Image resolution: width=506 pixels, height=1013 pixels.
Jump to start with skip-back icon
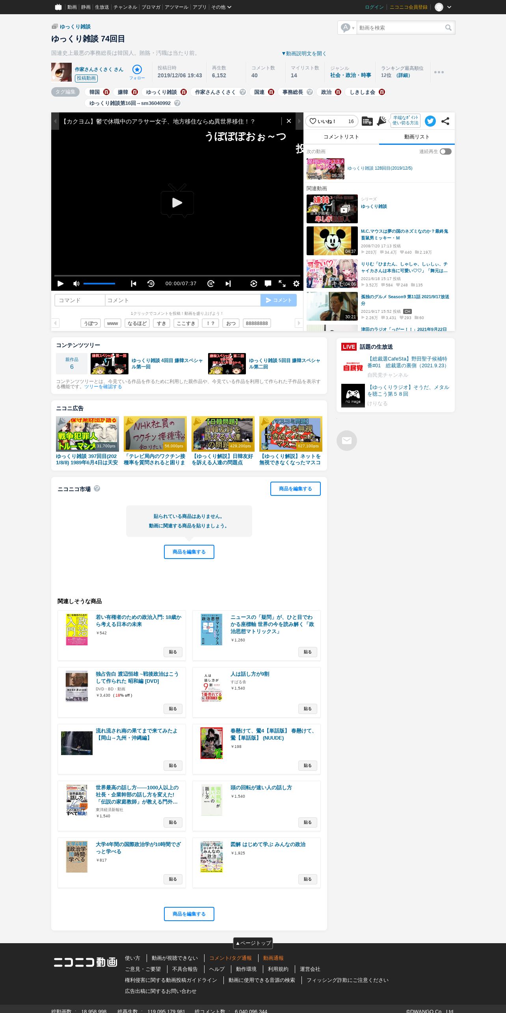134,283
